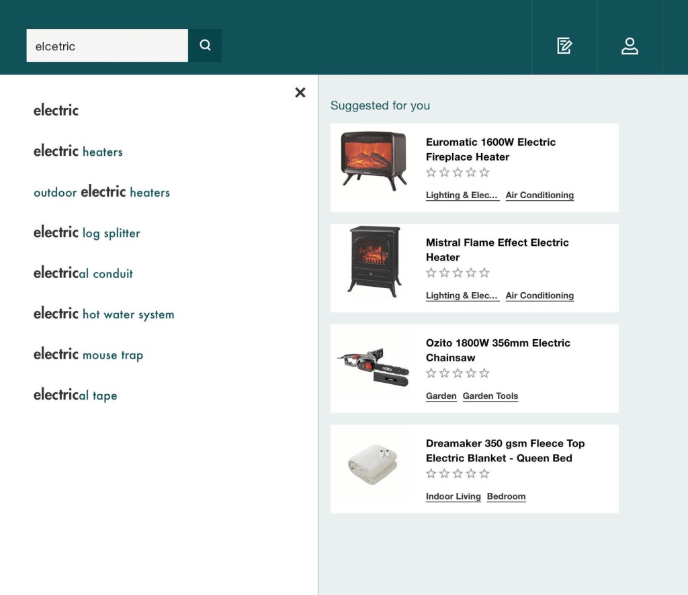
Task: Select the 'electric' suggestion
Action: (56, 110)
